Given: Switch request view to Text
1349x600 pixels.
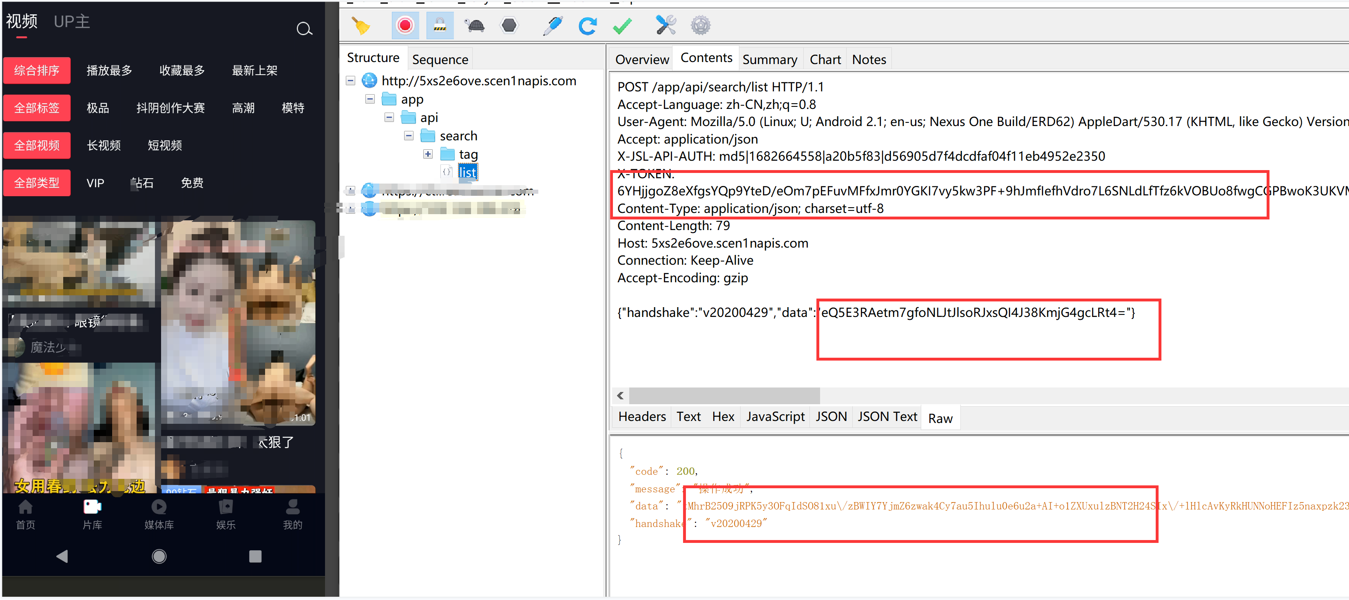Looking at the screenshot, I should (688, 416).
